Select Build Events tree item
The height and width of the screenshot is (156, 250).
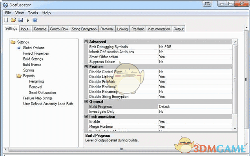coord(32,64)
